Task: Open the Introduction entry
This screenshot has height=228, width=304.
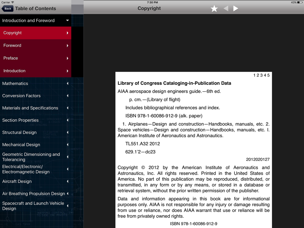Action: pos(36,71)
